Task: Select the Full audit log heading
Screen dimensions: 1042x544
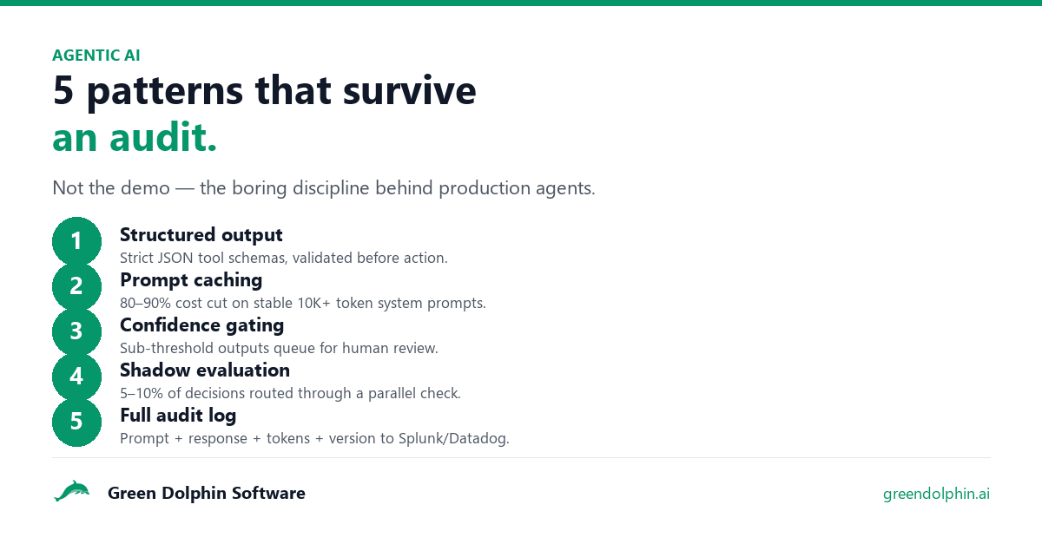Action: [178, 415]
